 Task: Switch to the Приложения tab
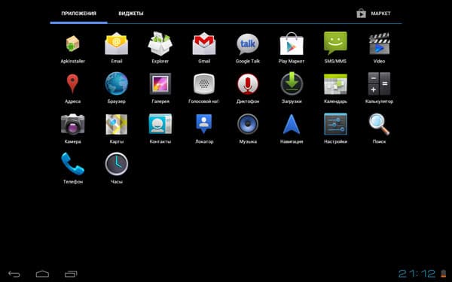[x=78, y=14]
